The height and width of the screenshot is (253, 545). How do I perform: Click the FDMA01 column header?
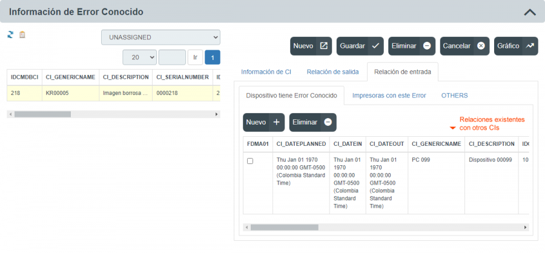click(258, 144)
